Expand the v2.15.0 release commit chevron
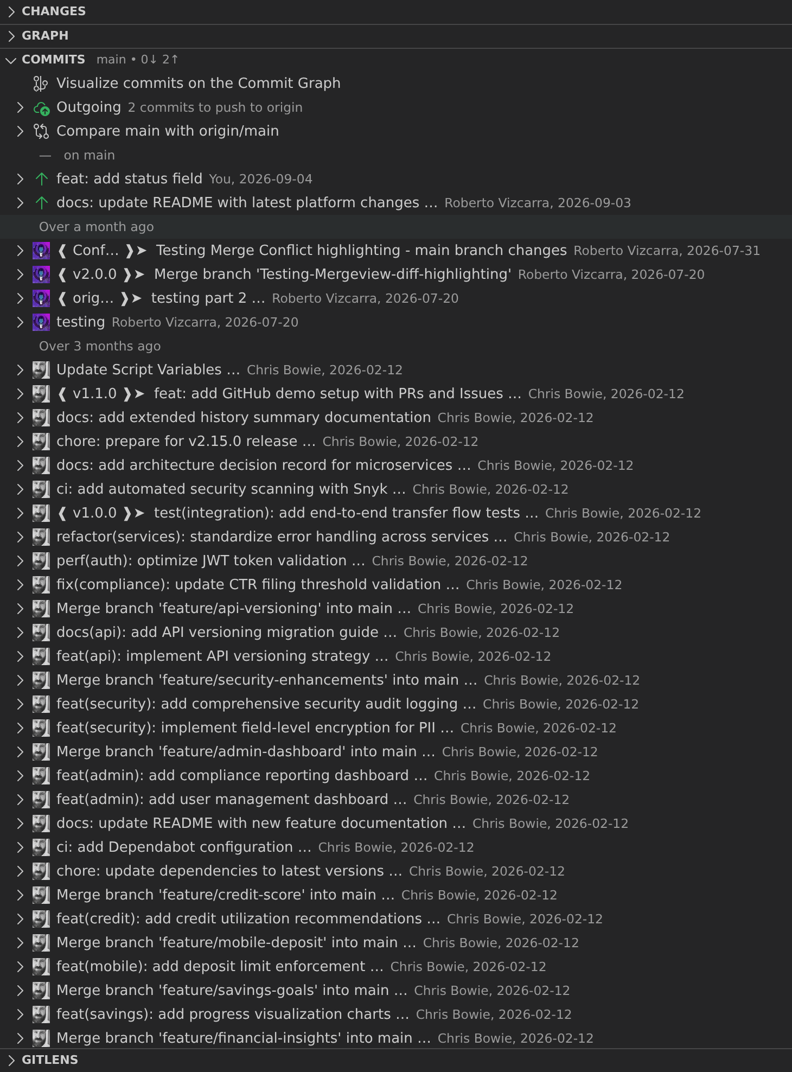 pos(20,442)
